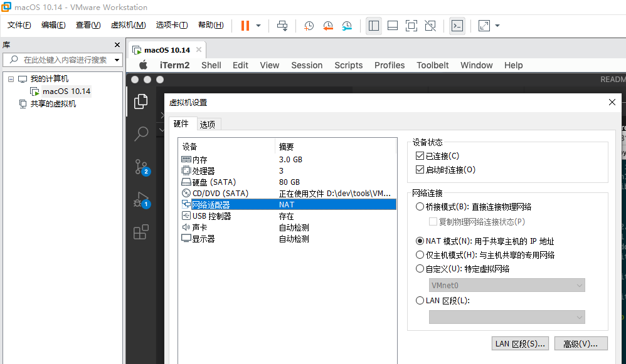Click the LAN 区段(S)... button
Viewport: 626px width, 364px height.
click(520, 344)
